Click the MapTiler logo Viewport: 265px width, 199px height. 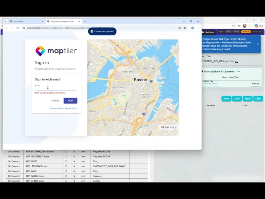coord(56,51)
